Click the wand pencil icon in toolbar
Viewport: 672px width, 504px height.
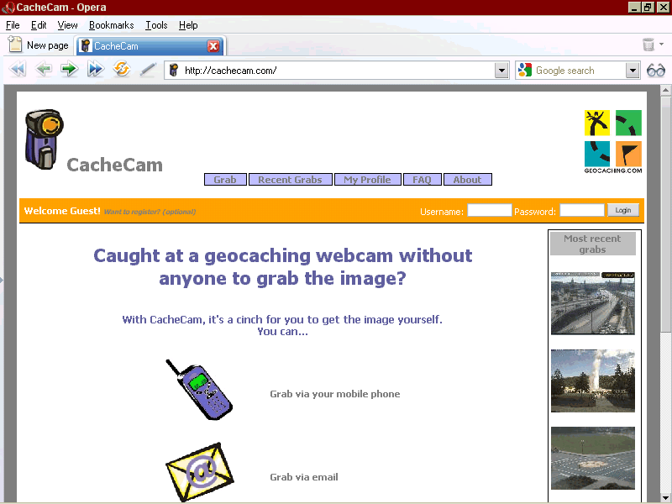[x=148, y=70]
